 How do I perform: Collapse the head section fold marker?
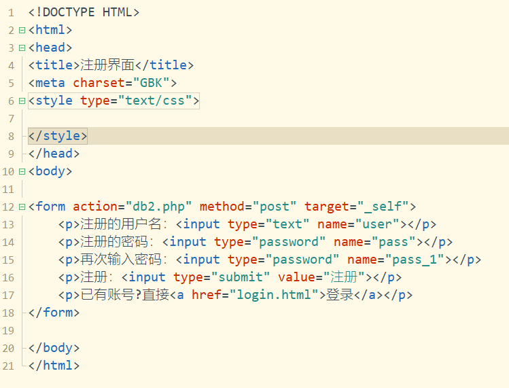[22, 48]
